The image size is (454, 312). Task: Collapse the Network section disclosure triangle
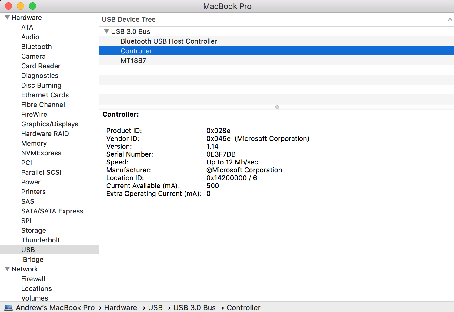7,269
